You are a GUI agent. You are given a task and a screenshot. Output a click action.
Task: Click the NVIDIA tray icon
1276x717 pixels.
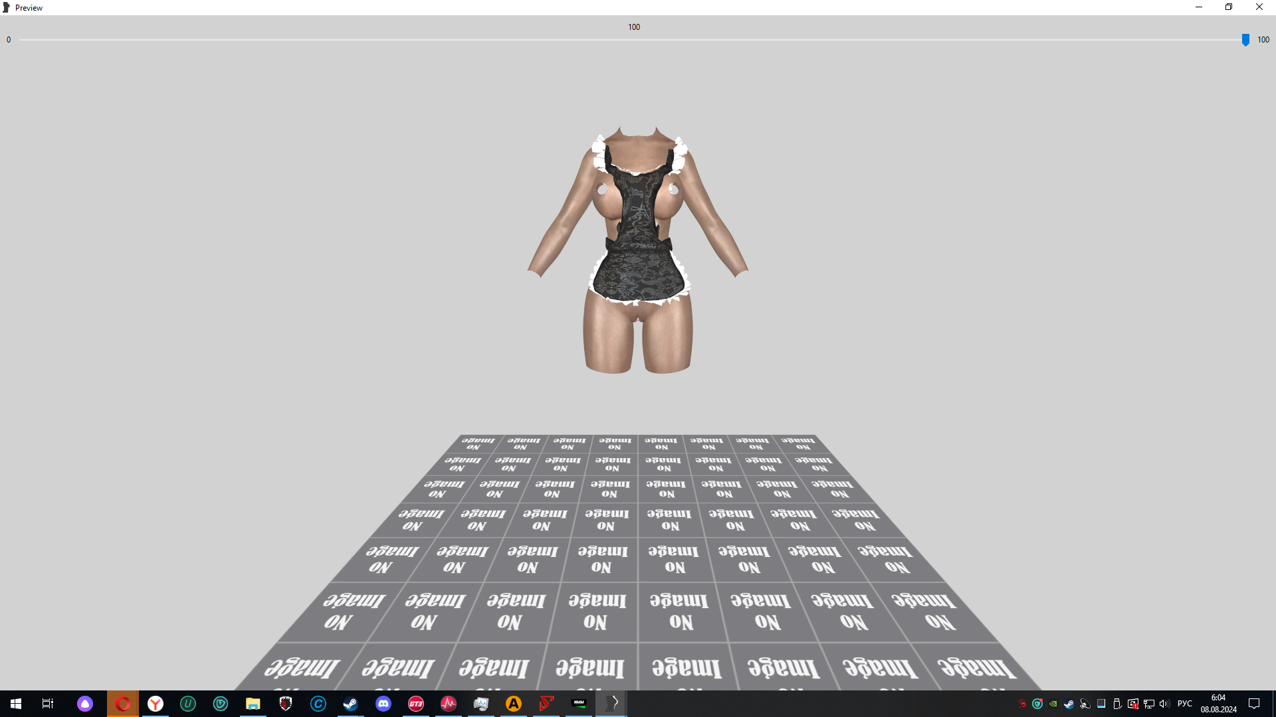coord(1053,704)
